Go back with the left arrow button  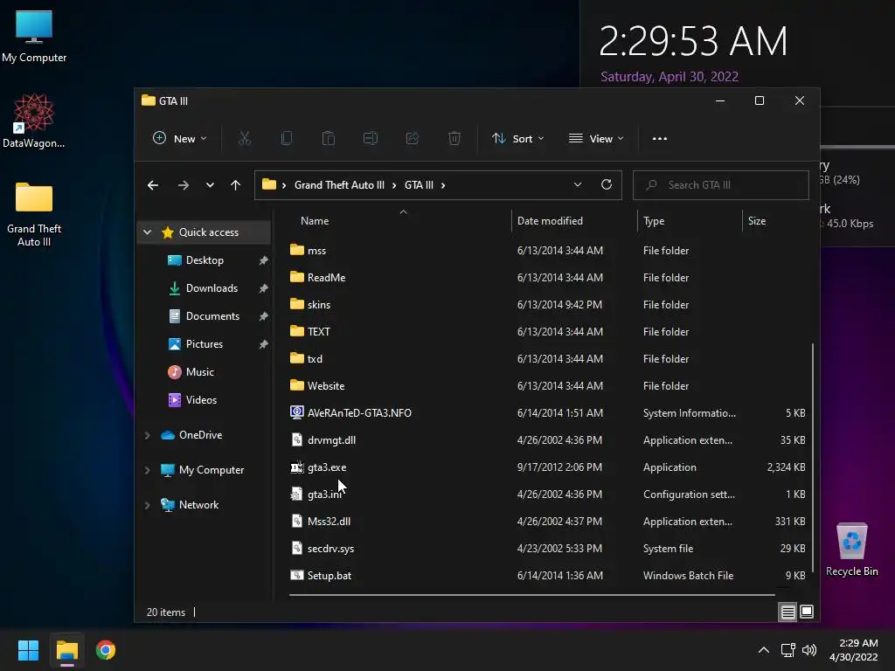pyautogui.click(x=153, y=185)
